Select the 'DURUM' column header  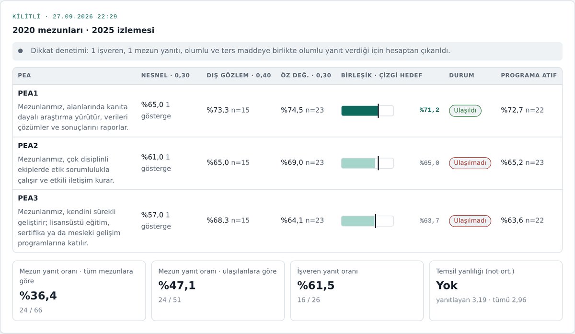(461, 76)
